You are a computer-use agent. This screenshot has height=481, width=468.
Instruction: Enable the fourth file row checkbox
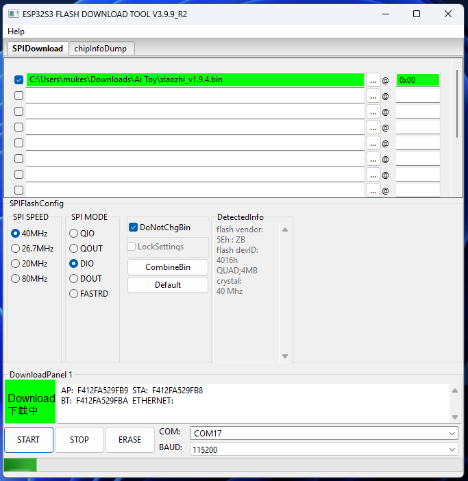(x=19, y=127)
